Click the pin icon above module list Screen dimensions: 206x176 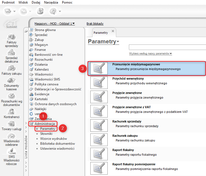pyautogui.click(x=26, y=31)
